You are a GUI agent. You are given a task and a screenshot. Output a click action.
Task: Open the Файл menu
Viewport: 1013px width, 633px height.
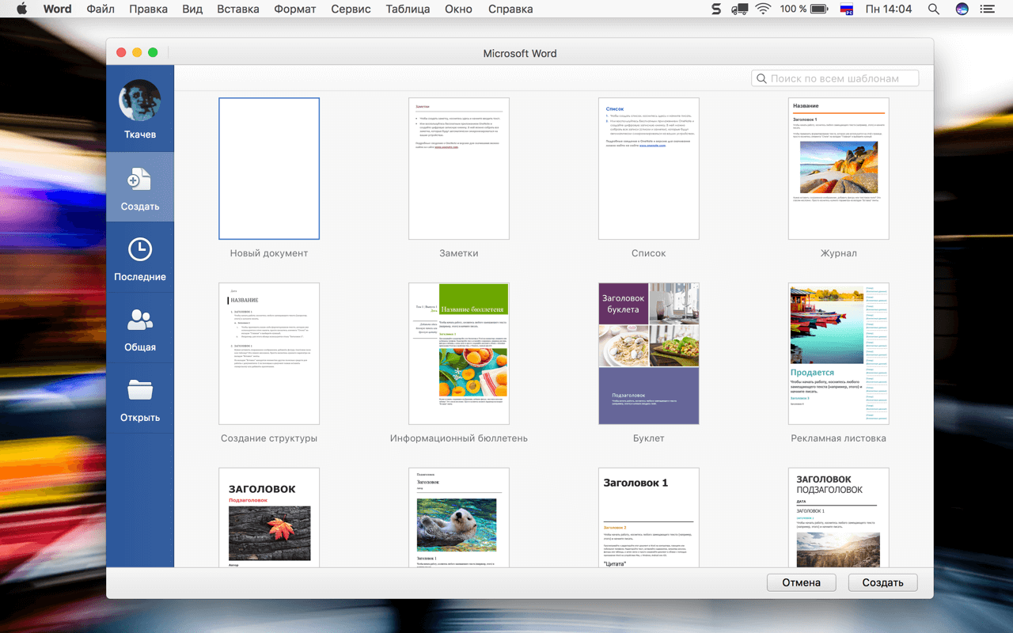(101, 9)
